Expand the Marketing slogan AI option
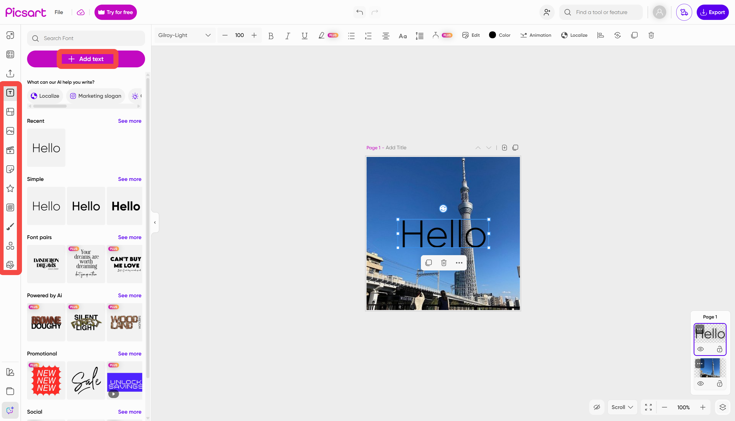Screen dimensions: 735x421 96,96
